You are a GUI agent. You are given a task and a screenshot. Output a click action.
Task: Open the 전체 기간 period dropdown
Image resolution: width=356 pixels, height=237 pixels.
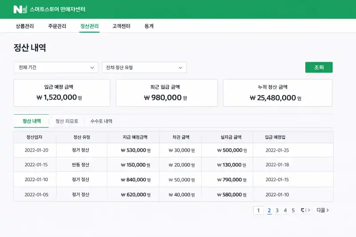point(56,68)
